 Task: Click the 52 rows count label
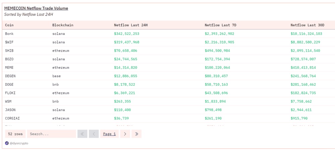[x=15, y=134]
